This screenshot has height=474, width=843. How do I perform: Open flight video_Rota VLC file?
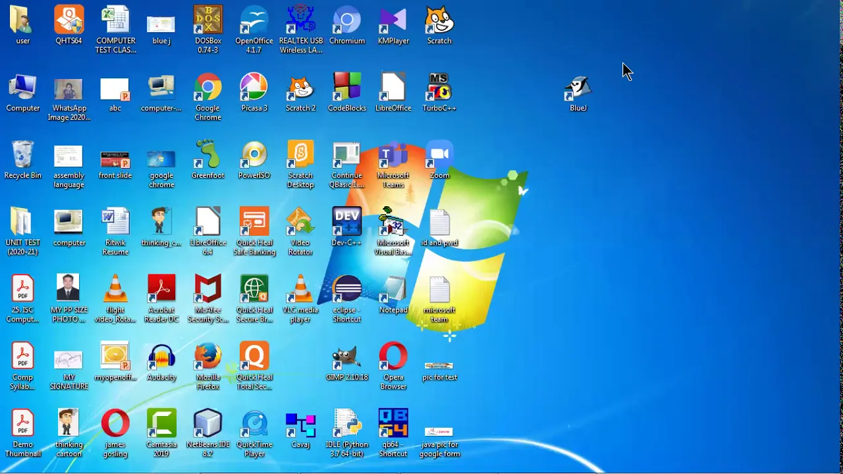(115, 300)
